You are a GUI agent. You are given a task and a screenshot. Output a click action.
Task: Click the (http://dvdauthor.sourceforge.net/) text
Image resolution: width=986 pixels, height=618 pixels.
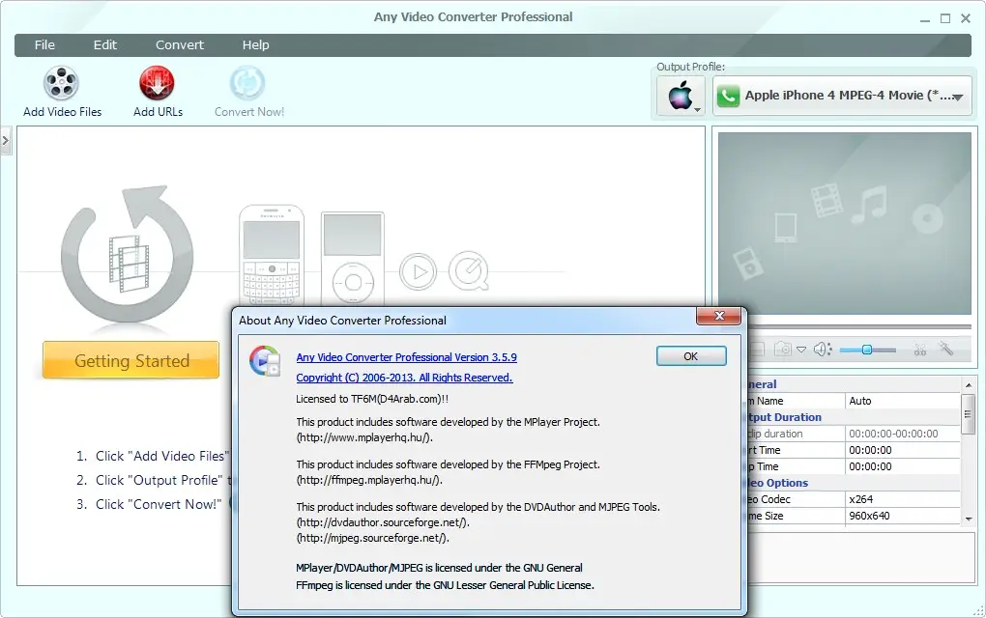point(383,522)
